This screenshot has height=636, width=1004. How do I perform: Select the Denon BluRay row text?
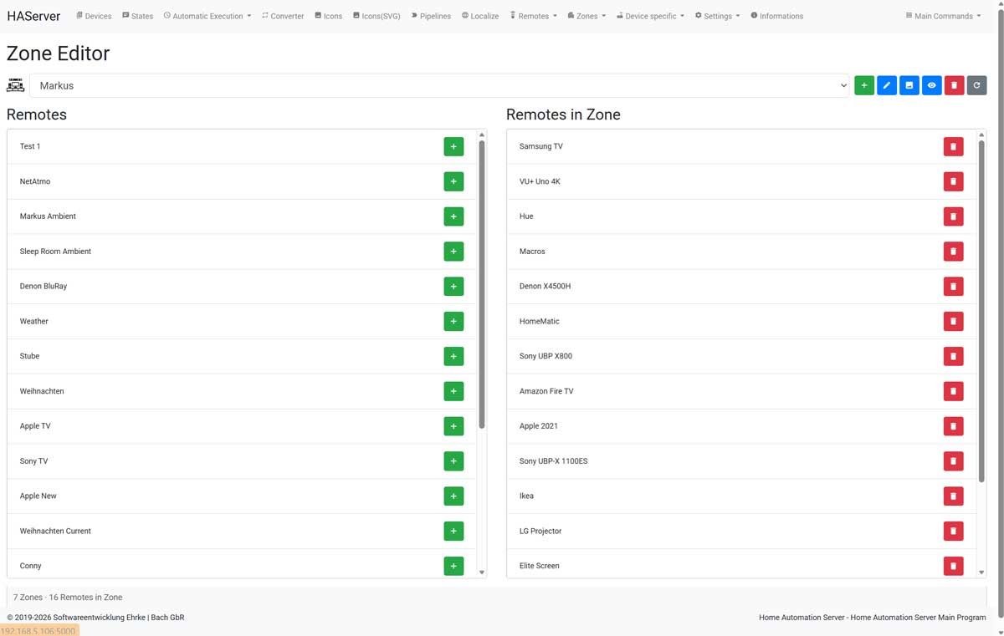[x=44, y=287]
